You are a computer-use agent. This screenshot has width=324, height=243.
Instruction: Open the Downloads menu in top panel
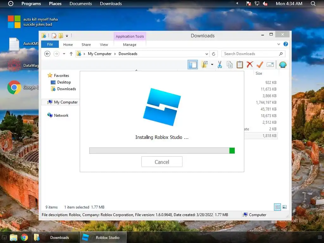point(111,3)
